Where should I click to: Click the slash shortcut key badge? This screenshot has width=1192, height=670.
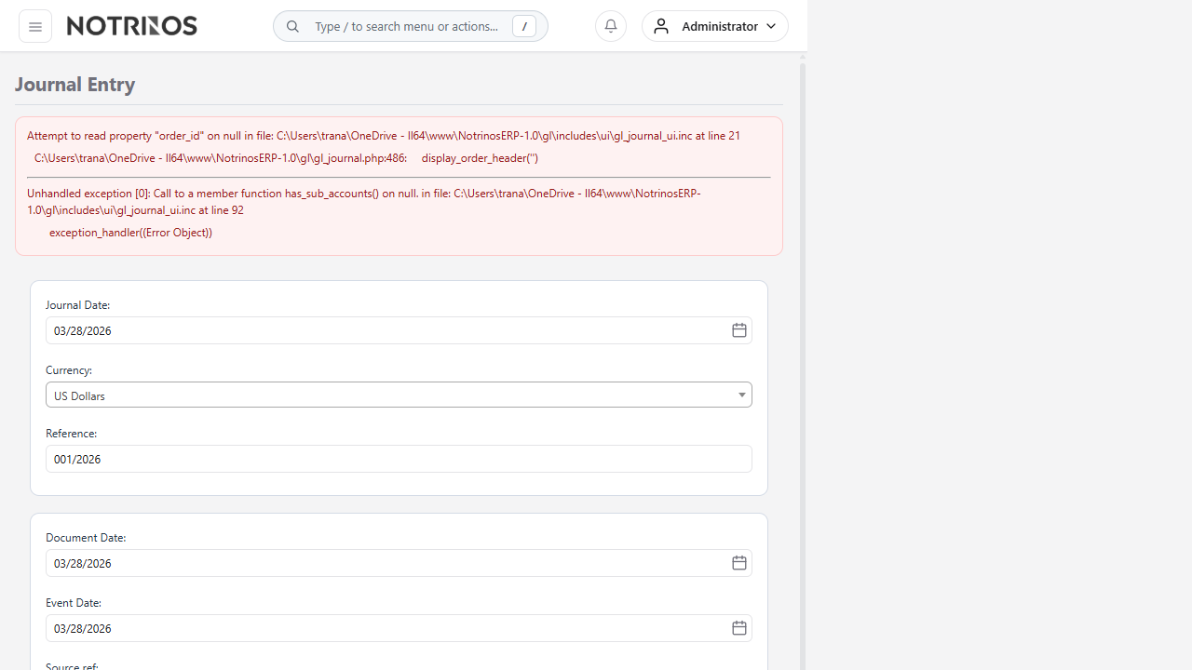[524, 27]
